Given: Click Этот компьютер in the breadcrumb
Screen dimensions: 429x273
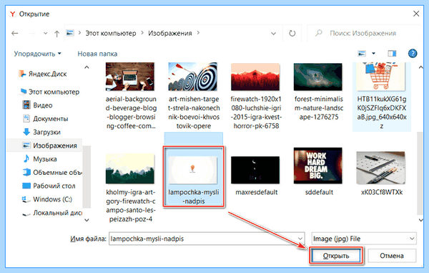Looking at the screenshot, I should pos(111,34).
